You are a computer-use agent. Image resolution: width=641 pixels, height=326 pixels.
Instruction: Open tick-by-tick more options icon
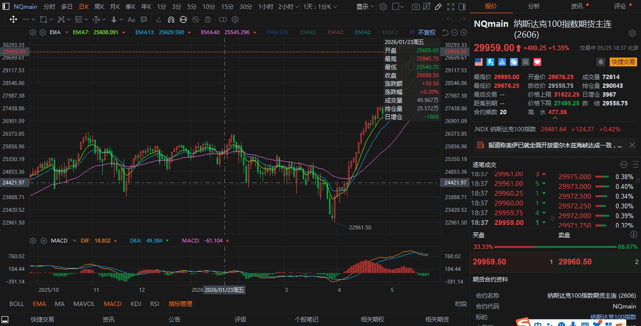point(623,164)
